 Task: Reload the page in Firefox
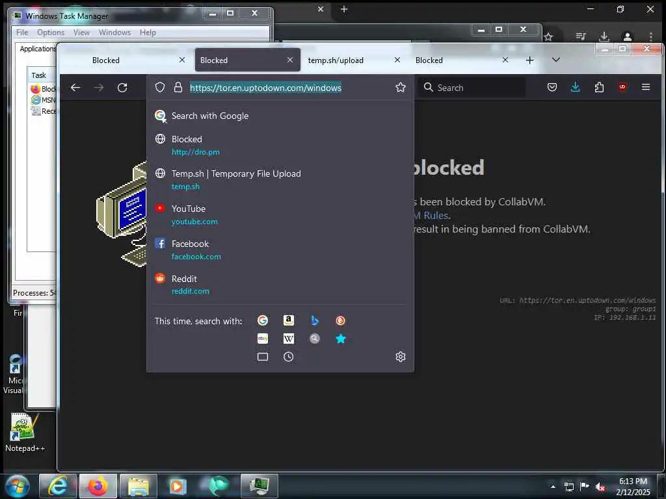122,88
